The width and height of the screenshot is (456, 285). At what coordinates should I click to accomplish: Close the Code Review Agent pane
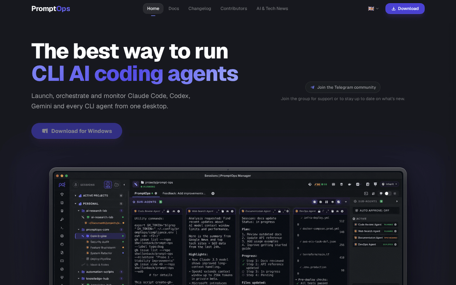tap(179, 211)
